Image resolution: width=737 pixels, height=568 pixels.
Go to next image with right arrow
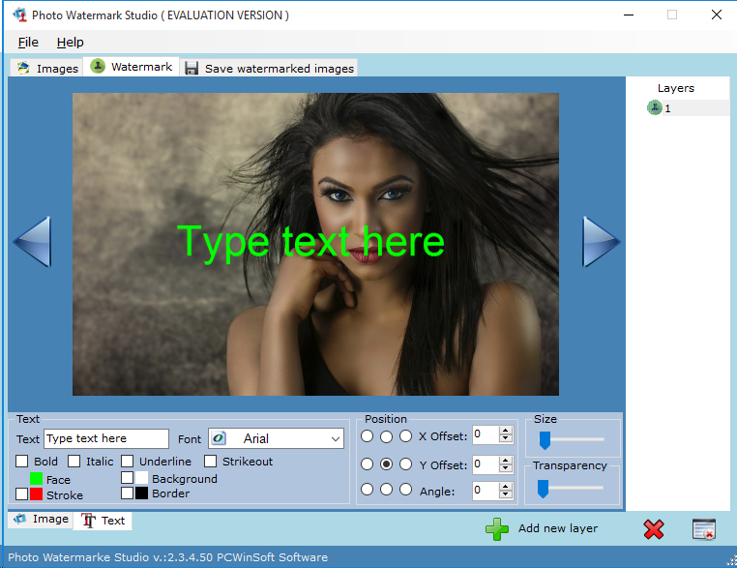(601, 242)
